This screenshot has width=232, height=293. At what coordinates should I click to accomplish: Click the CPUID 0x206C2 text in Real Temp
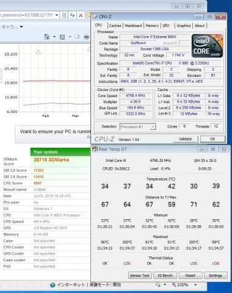(116, 168)
